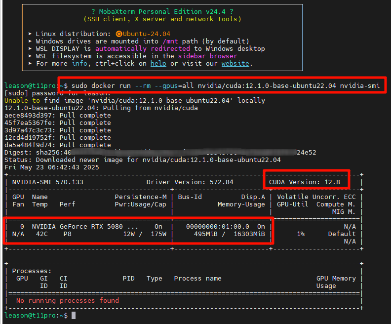Click the 'Digest: sha256' line

(x=160, y=153)
